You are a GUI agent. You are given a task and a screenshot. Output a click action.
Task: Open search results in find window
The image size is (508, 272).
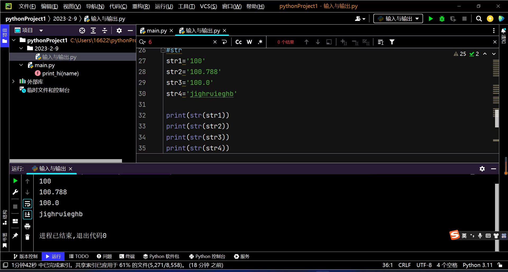click(329, 42)
